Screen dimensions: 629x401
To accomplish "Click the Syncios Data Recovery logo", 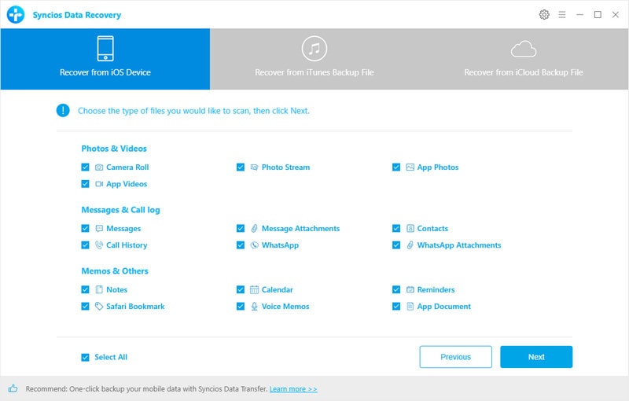I will [16, 15].
